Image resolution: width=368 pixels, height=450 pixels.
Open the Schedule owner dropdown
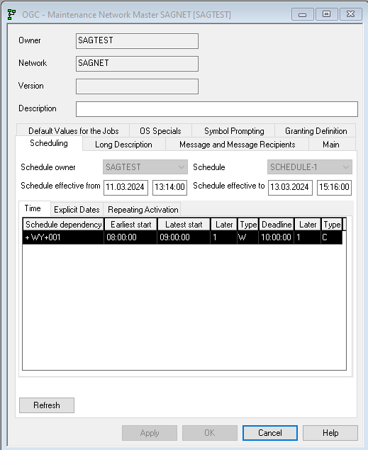point(145,167)
